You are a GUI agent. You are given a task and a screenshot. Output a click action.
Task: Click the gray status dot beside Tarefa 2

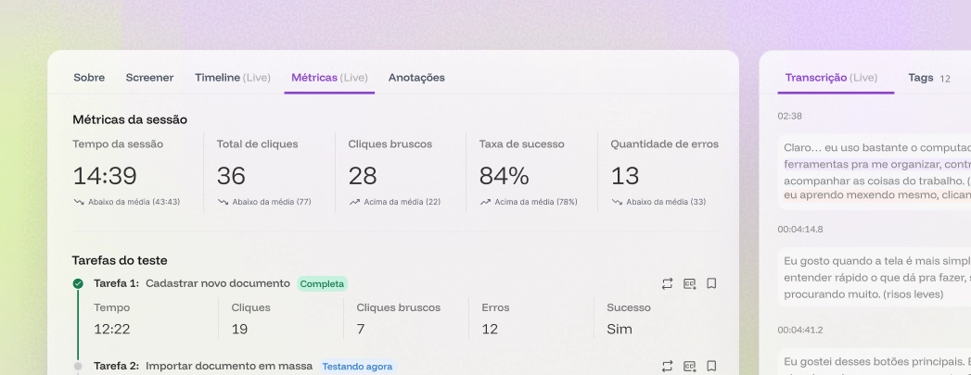coord(78,367)
